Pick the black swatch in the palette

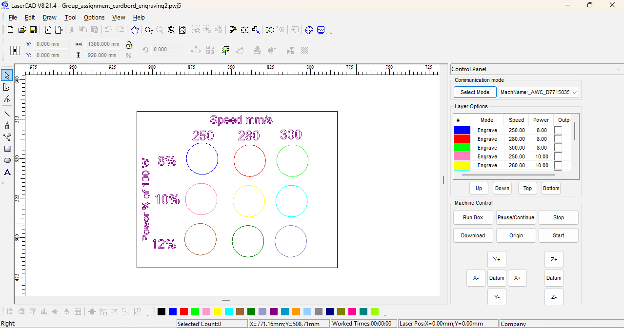pyautogui.click(x=161, y=311)
